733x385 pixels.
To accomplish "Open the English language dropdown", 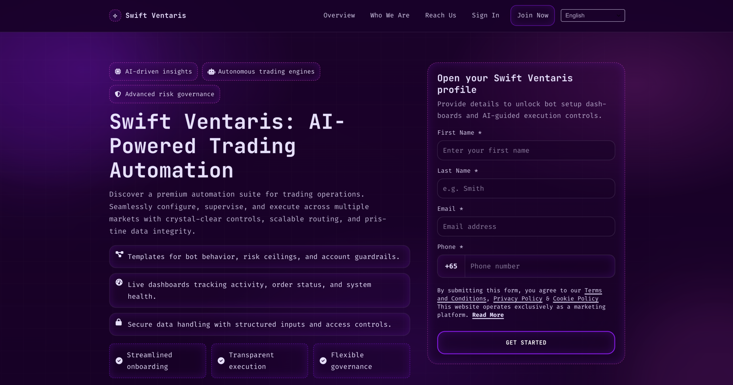I will coord(592,15).
